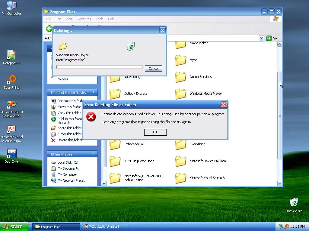
Task: Select the Microsoft Visual Studio 8 folder icon
Action: pyautogui.click(x=181, y=178)
